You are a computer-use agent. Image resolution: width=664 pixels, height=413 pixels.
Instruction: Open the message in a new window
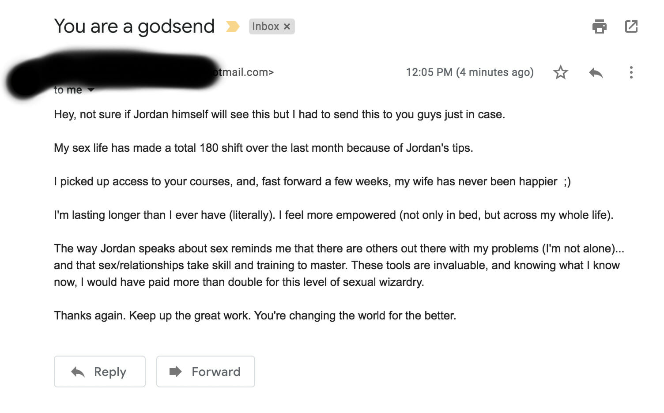pyautogui.click(x=631, y=26)
